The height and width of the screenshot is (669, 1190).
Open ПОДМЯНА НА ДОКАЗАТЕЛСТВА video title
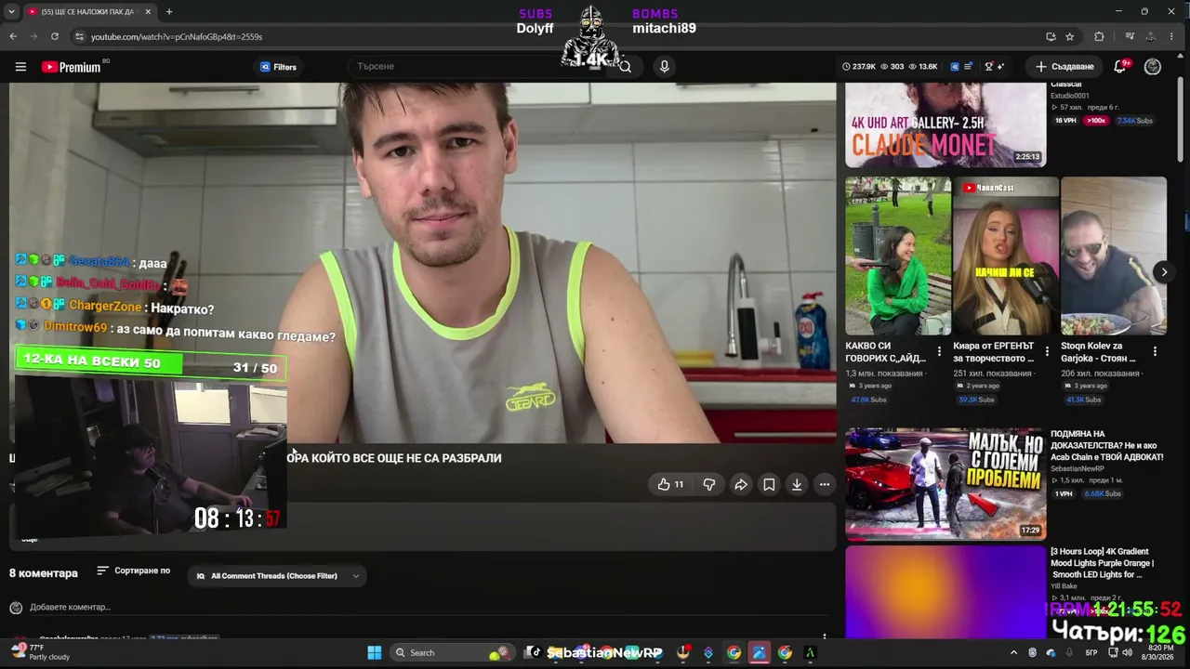click(1107, 445)
